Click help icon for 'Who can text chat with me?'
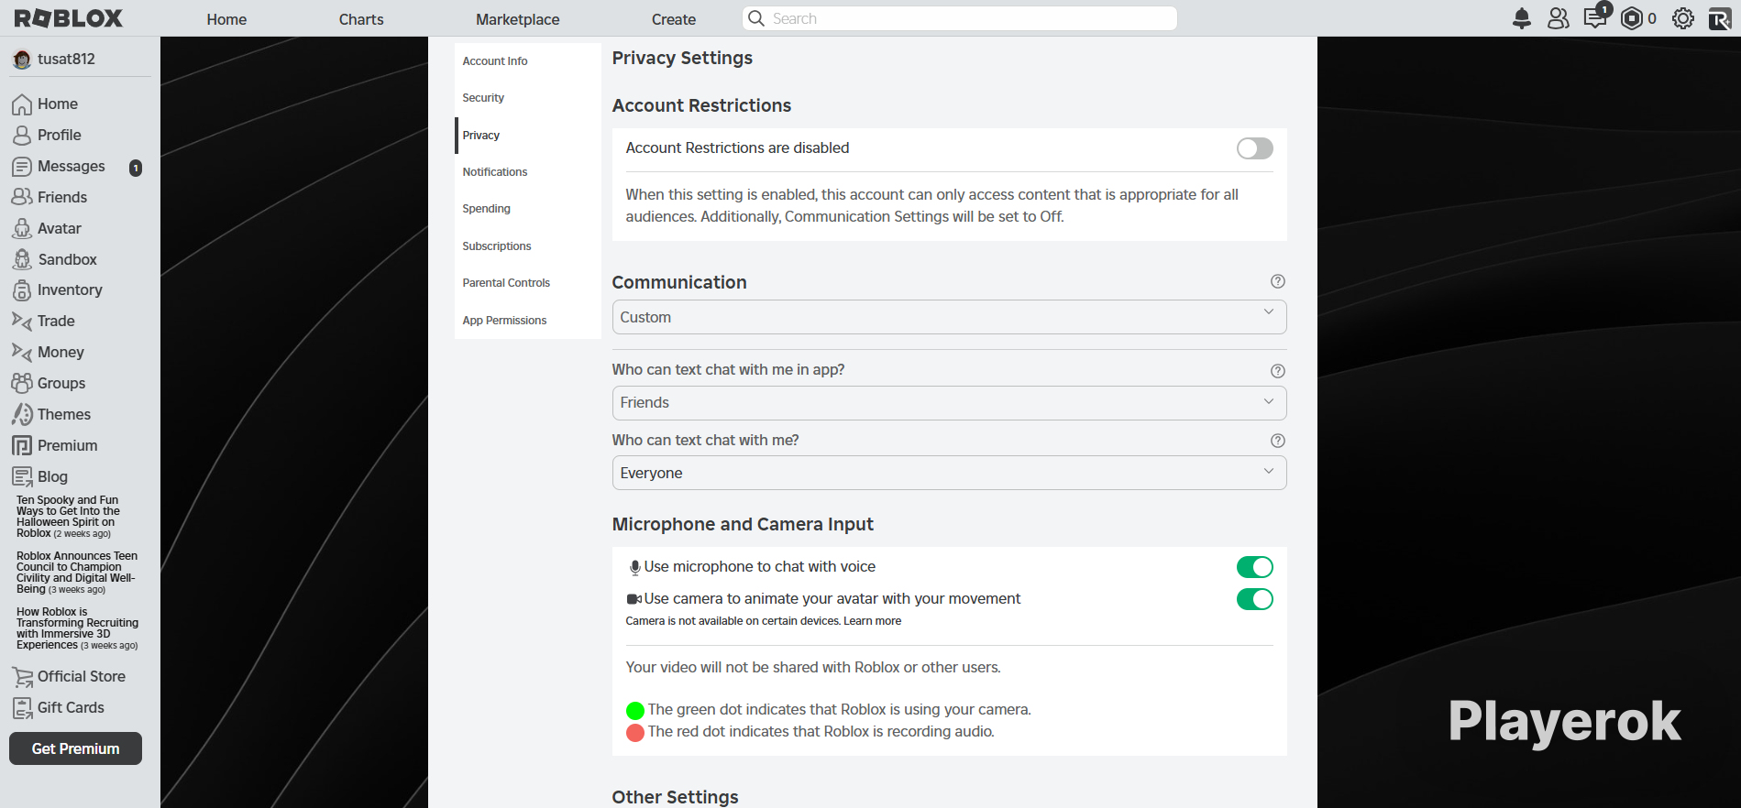1741x808 pixels. pos(1278,441)
